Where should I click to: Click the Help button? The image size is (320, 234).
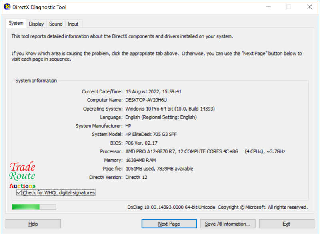point(33,224)
